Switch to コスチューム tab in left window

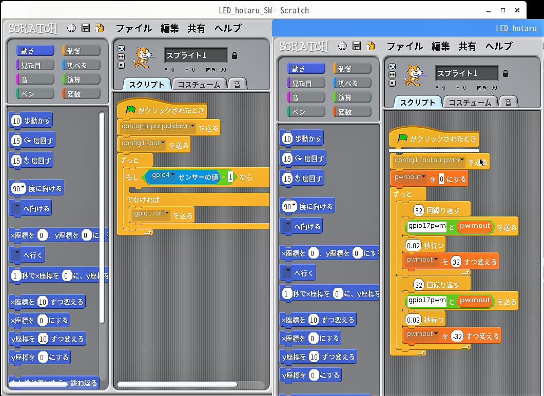[x=199, y=85]
